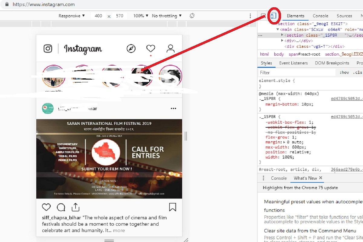Viewport: 363px width, 242px height.
Task: Click the address bar URL
Action: (44, 5)
